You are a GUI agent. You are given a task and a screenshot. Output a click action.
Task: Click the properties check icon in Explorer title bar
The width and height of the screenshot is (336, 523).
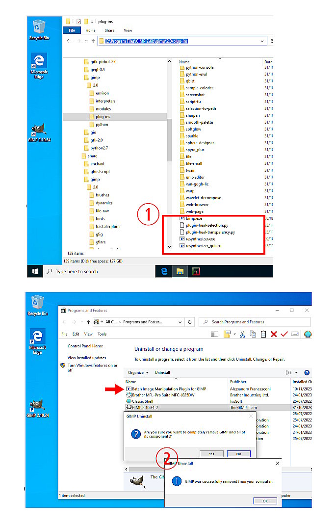coord(78,22)
